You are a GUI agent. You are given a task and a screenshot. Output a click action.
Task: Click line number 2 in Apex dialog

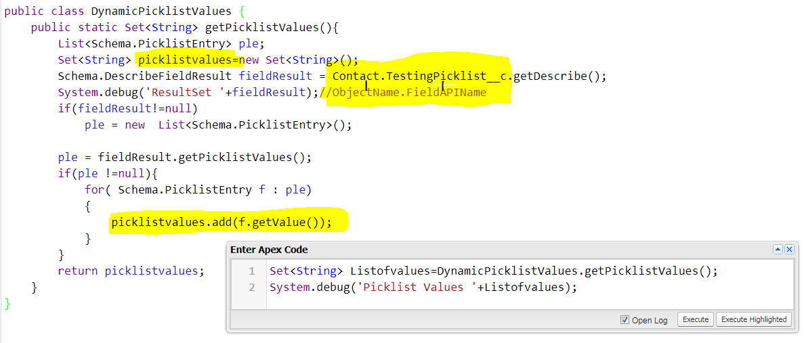coord(251,288)
